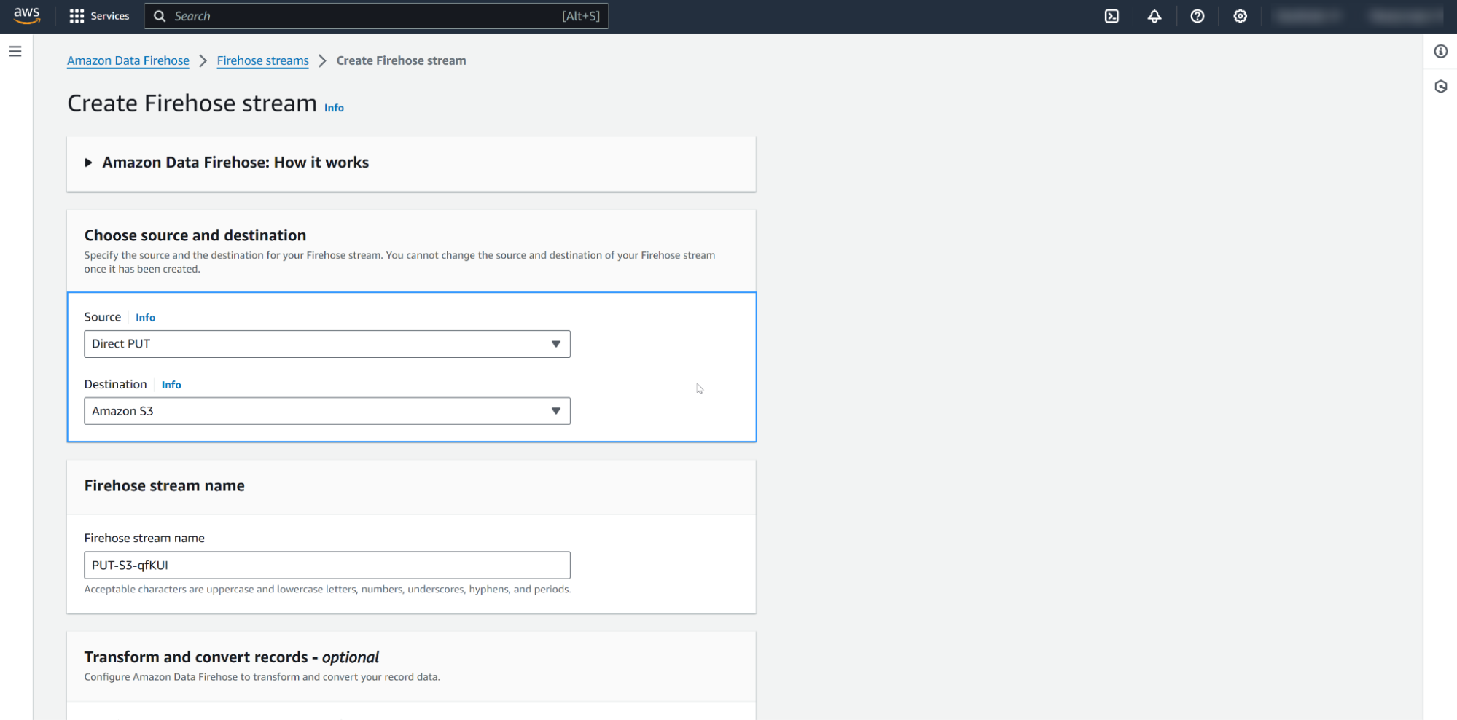This screenshot has width=1457, height=720.
Task: Click Info link beside Destination
Action: (x=171, y=384)
